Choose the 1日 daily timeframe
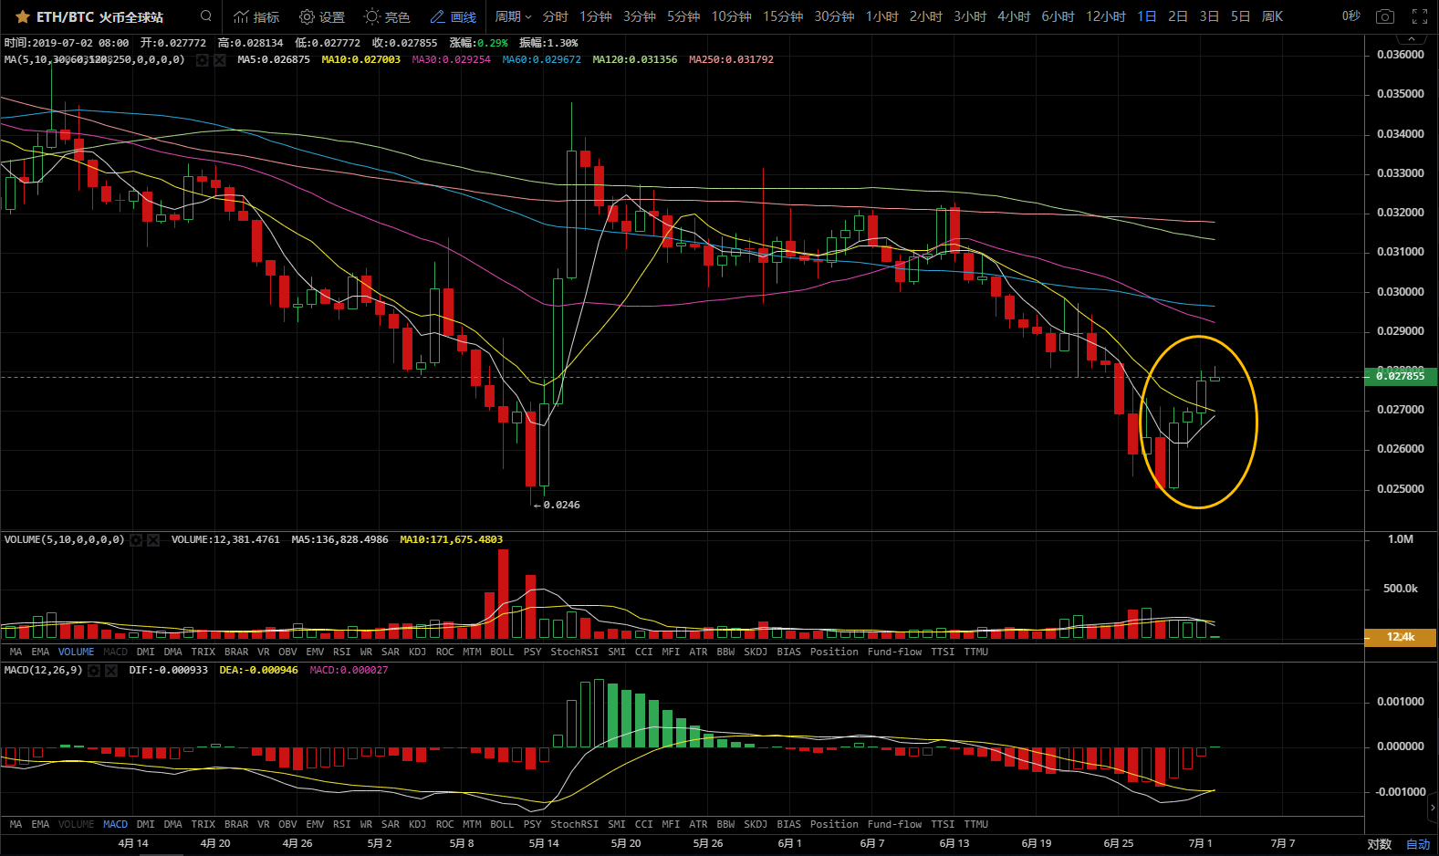Viewport: 1439px width, 856px height. pos(1147,16)
